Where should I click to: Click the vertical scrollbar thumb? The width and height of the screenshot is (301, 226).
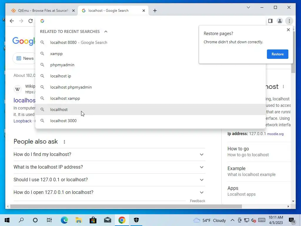pos(293,52)
